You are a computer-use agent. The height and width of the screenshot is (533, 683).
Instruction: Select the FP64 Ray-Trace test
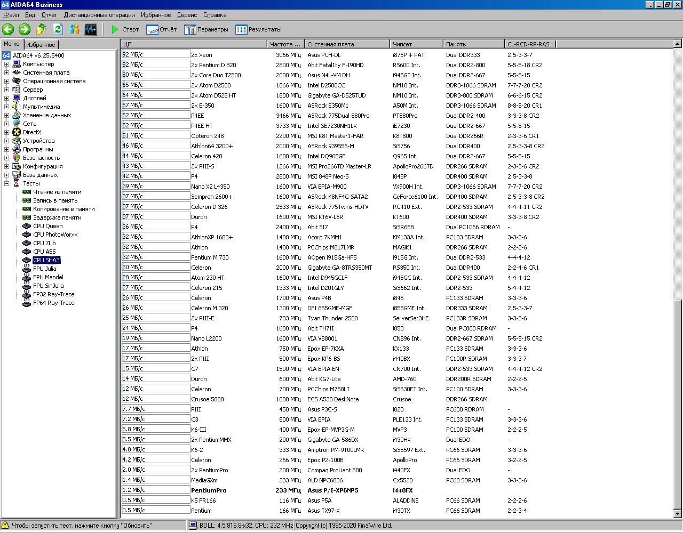(53, 303)
